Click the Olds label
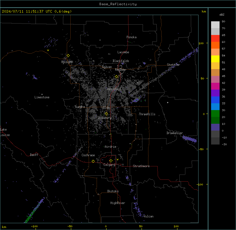The width and height of the screenshot is (236, 230). pyautogui.click(x=106, y=108)
